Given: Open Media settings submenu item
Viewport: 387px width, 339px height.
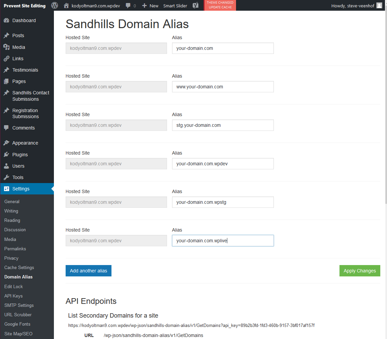Looking at the screenshot, I should click(10, 239).
